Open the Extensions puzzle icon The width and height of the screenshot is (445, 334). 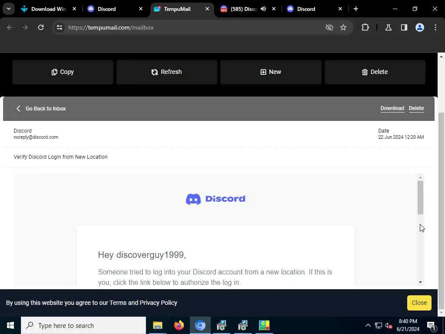tap(365, 27)
